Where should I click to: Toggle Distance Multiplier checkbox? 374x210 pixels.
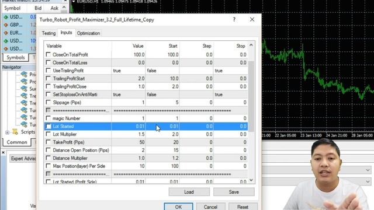coord(48,158)
